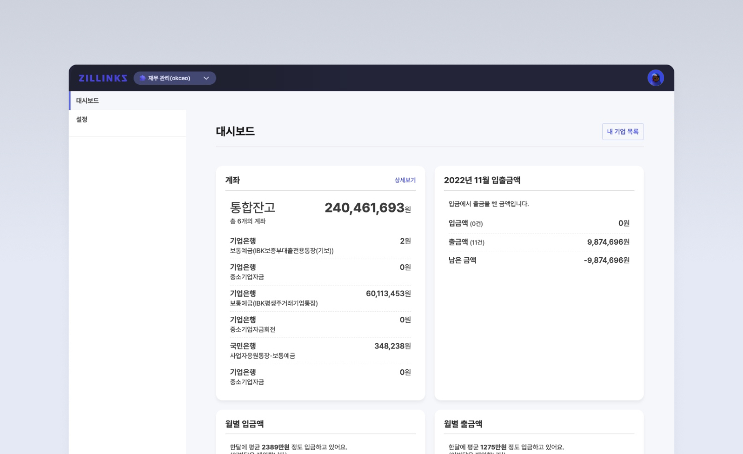The image size is (743, 454).
Task: Open the user profile avatar
Action: click(656, 78)
